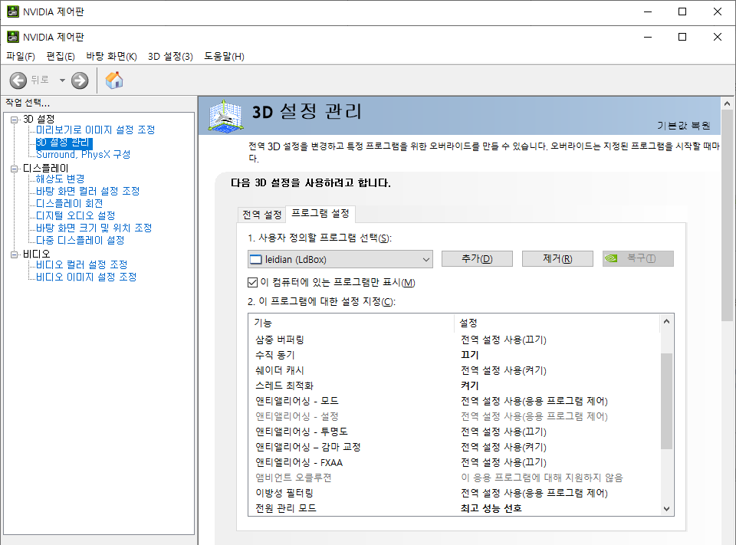Open the 3D 설정(3) menu

(x=170, y=56)
